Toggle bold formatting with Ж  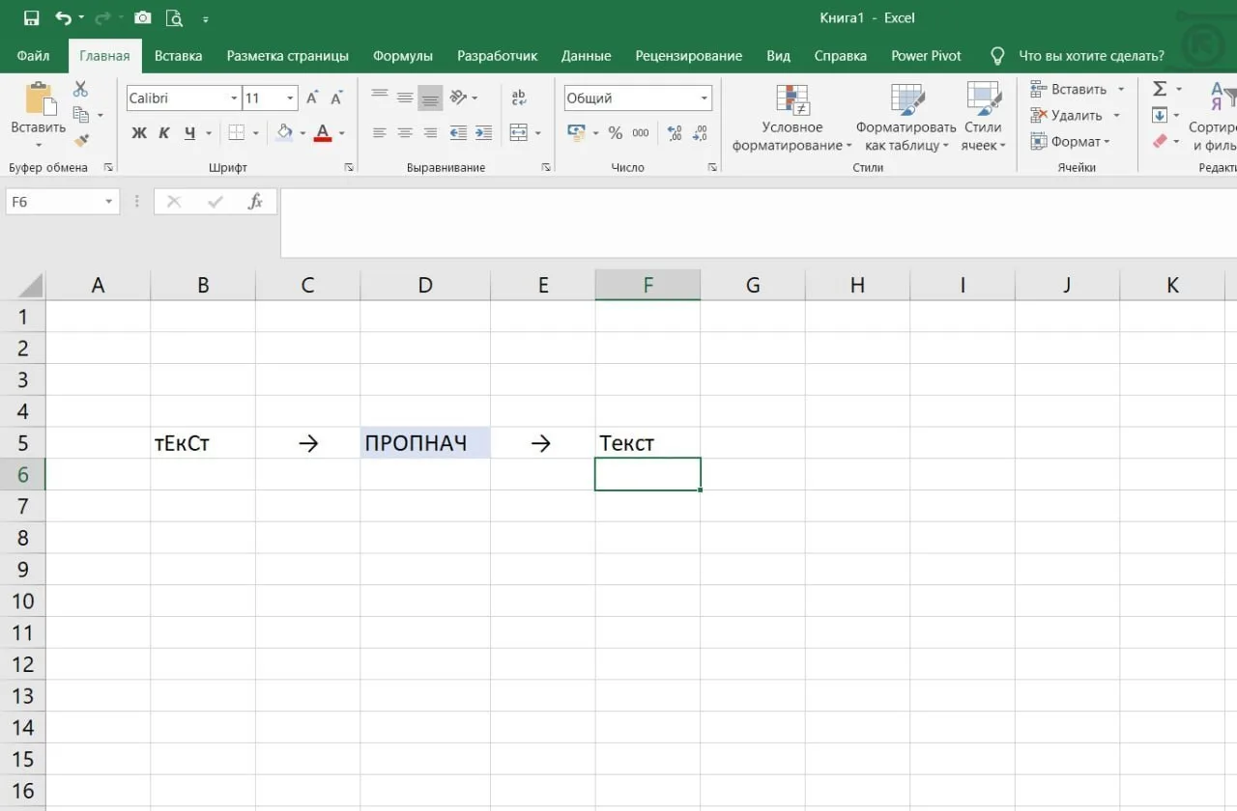pyautogui.click(x=139, y=133)
